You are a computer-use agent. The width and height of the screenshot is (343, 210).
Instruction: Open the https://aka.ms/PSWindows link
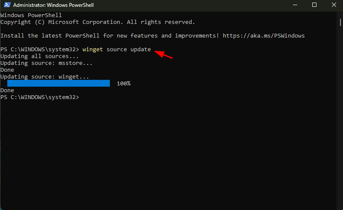pyautogui.click(x=263, y=35)
